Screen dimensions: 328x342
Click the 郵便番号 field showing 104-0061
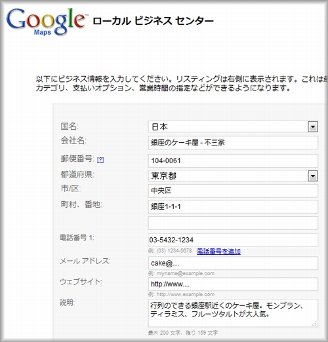click(x=233, y=161)
